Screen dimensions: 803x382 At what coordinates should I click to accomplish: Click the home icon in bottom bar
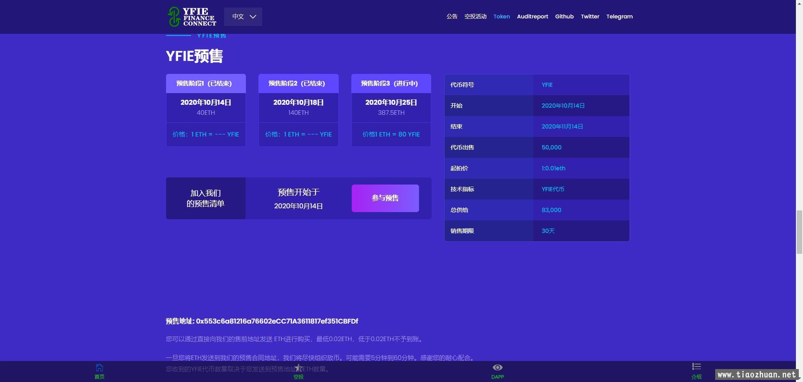[99, 368]
